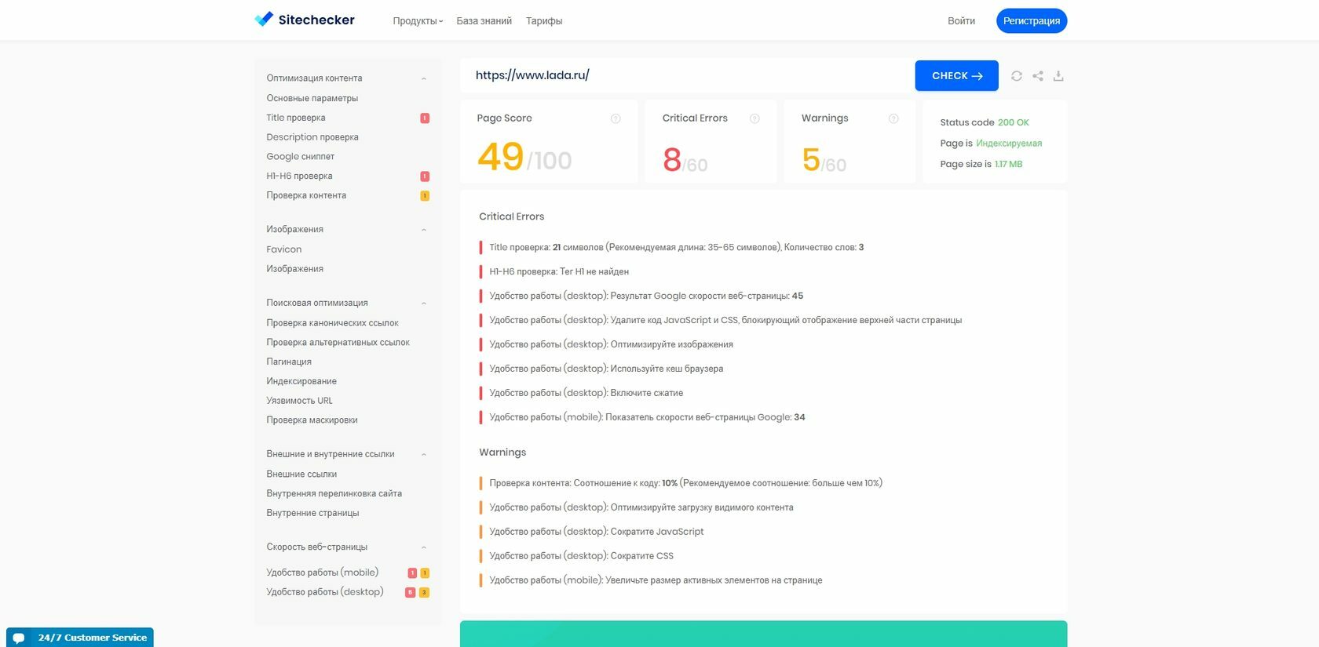The width and height of the screenshot is (1319, 647).
Task: Click the Регистрация button
Action: [x=1032, y=21]
